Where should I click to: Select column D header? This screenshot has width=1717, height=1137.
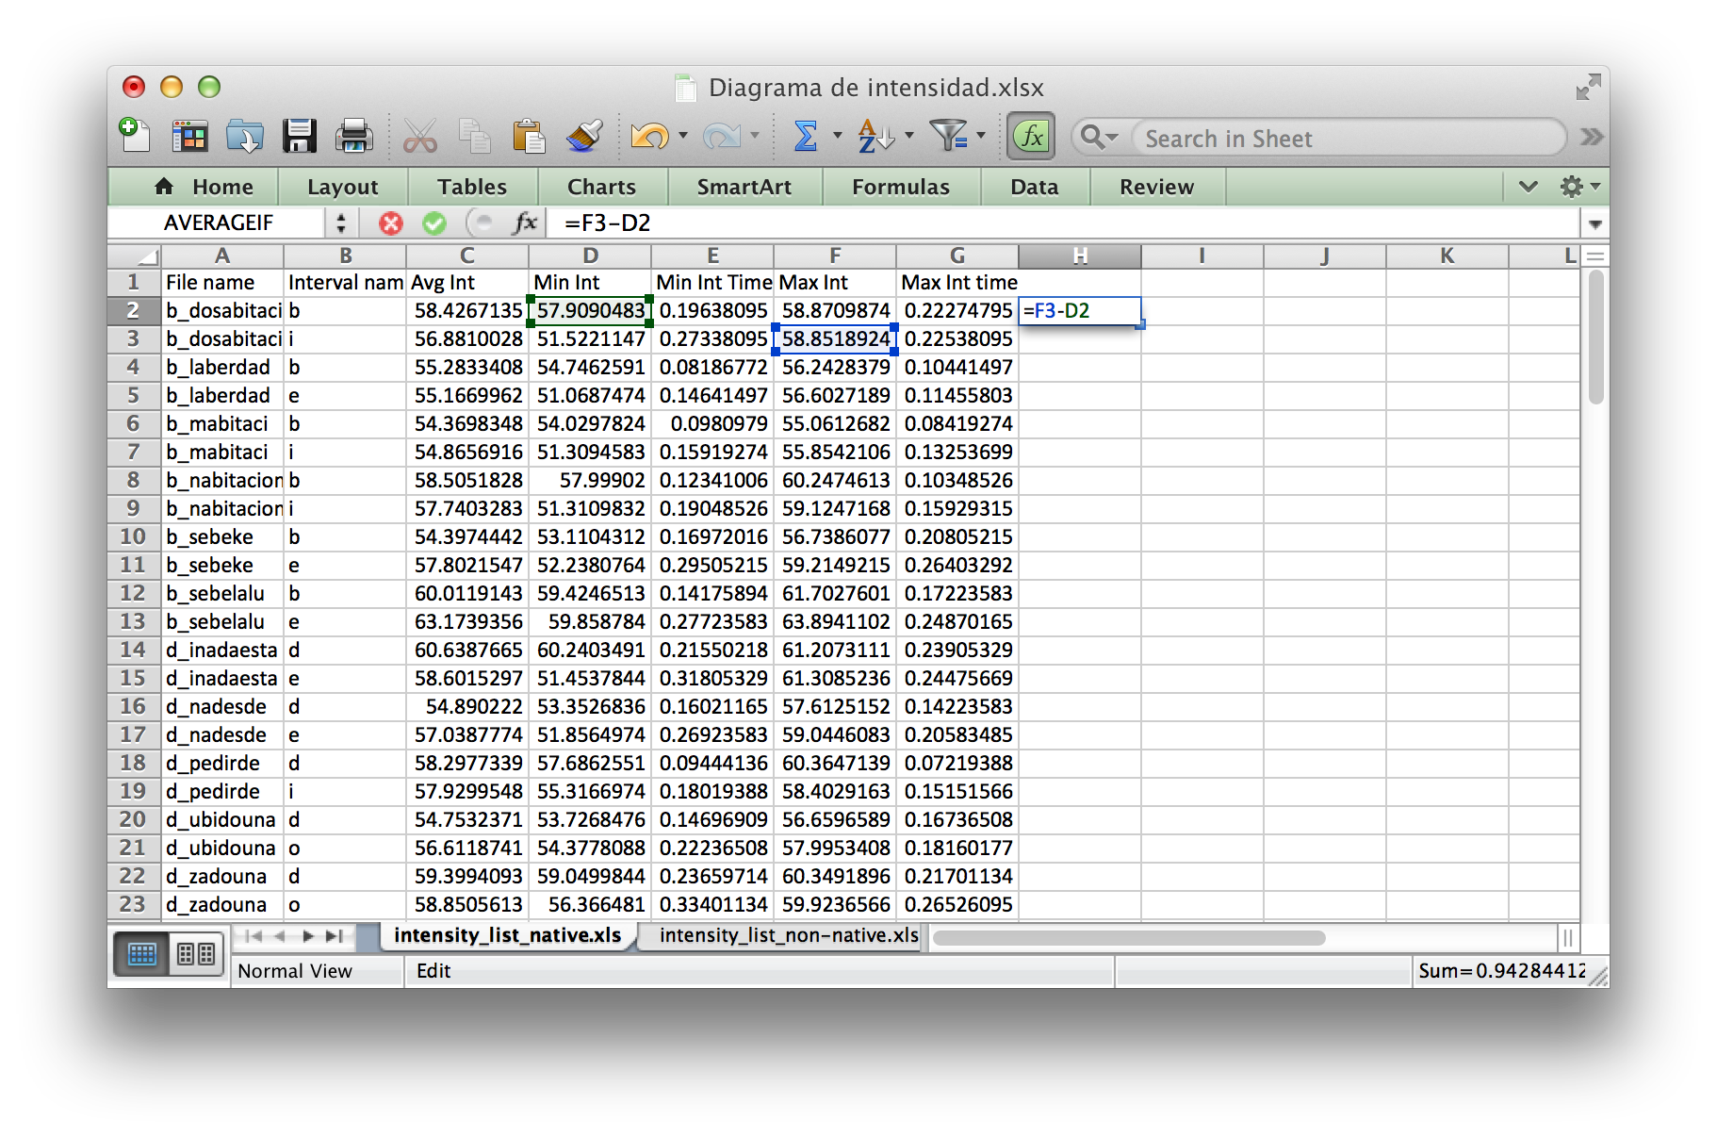coord(590,255)
